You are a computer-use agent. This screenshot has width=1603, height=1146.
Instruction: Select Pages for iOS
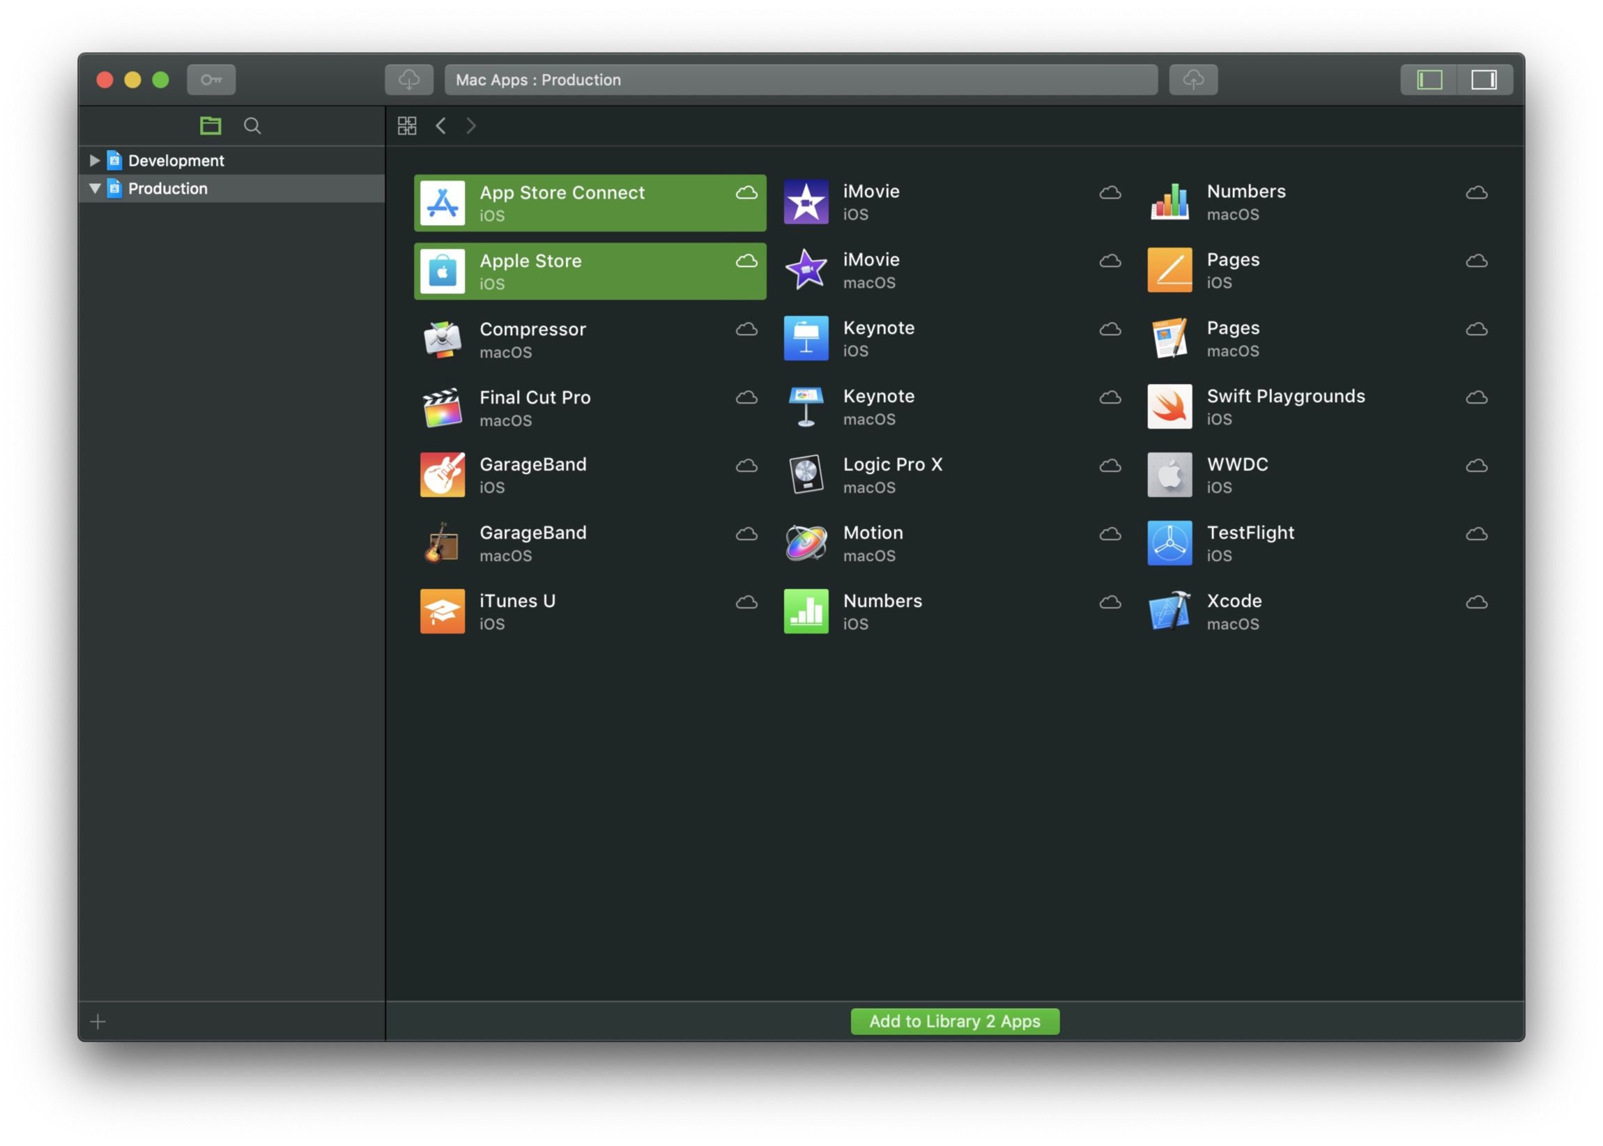click(1318, 270)
